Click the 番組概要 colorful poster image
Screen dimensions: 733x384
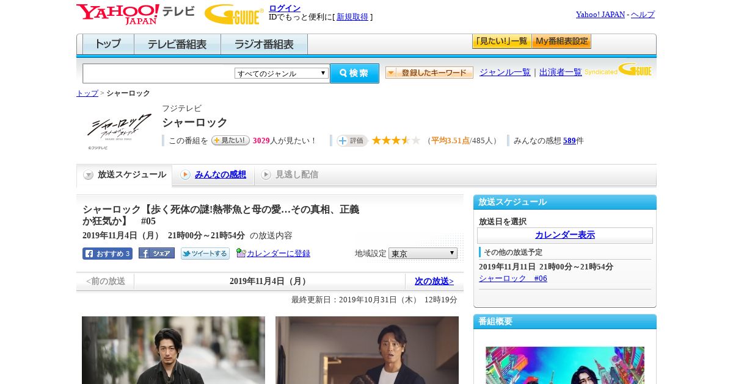[565, 365]
